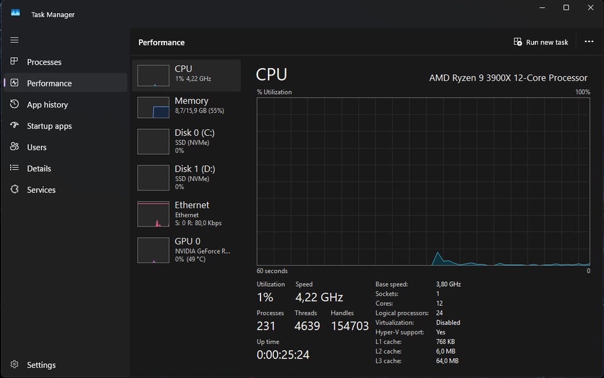
Task: Click the Services gear icon
Action: 14,190
